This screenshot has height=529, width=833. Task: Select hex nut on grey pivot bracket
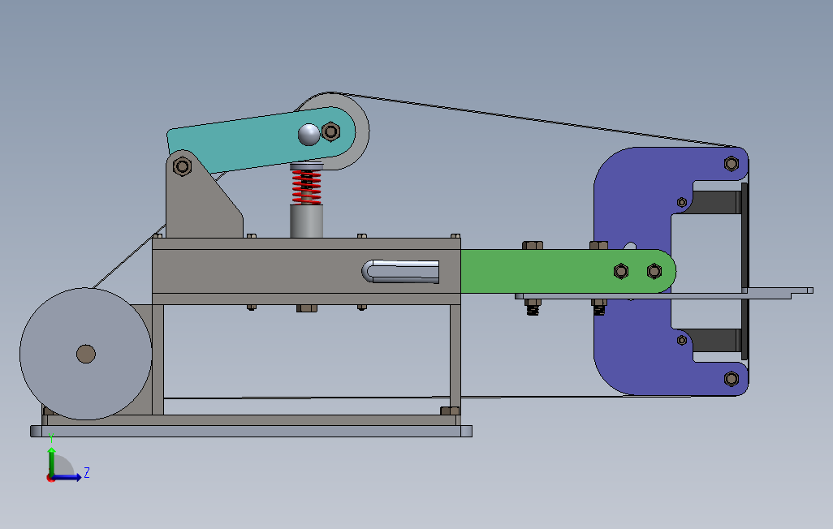tap(182, 166)
